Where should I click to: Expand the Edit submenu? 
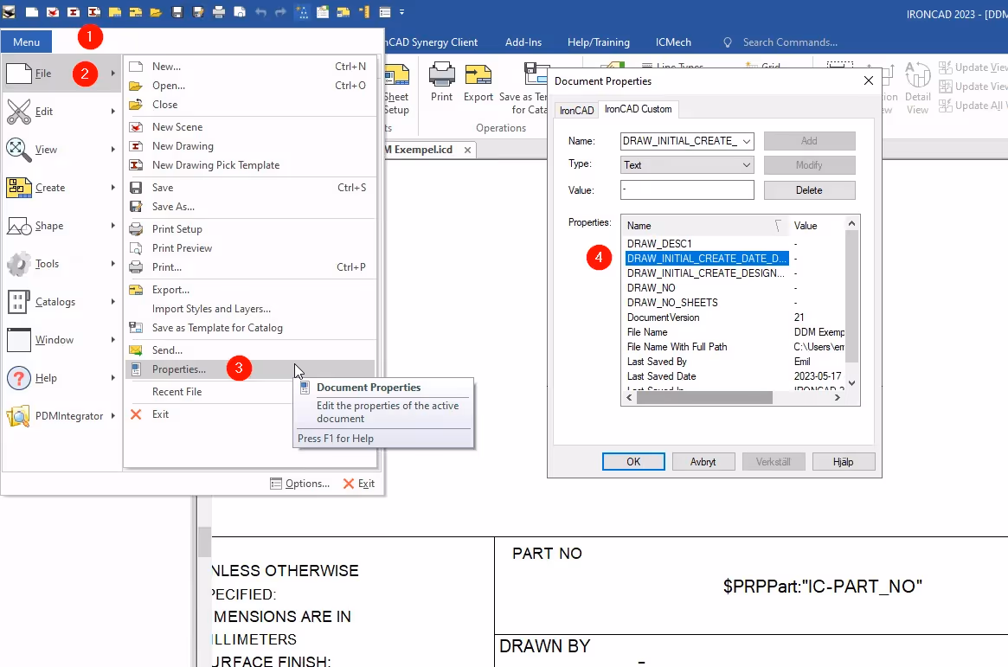pos(61,111)
